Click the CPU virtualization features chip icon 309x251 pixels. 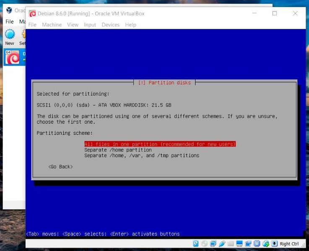pyautogui.click(x=257, y=243)
